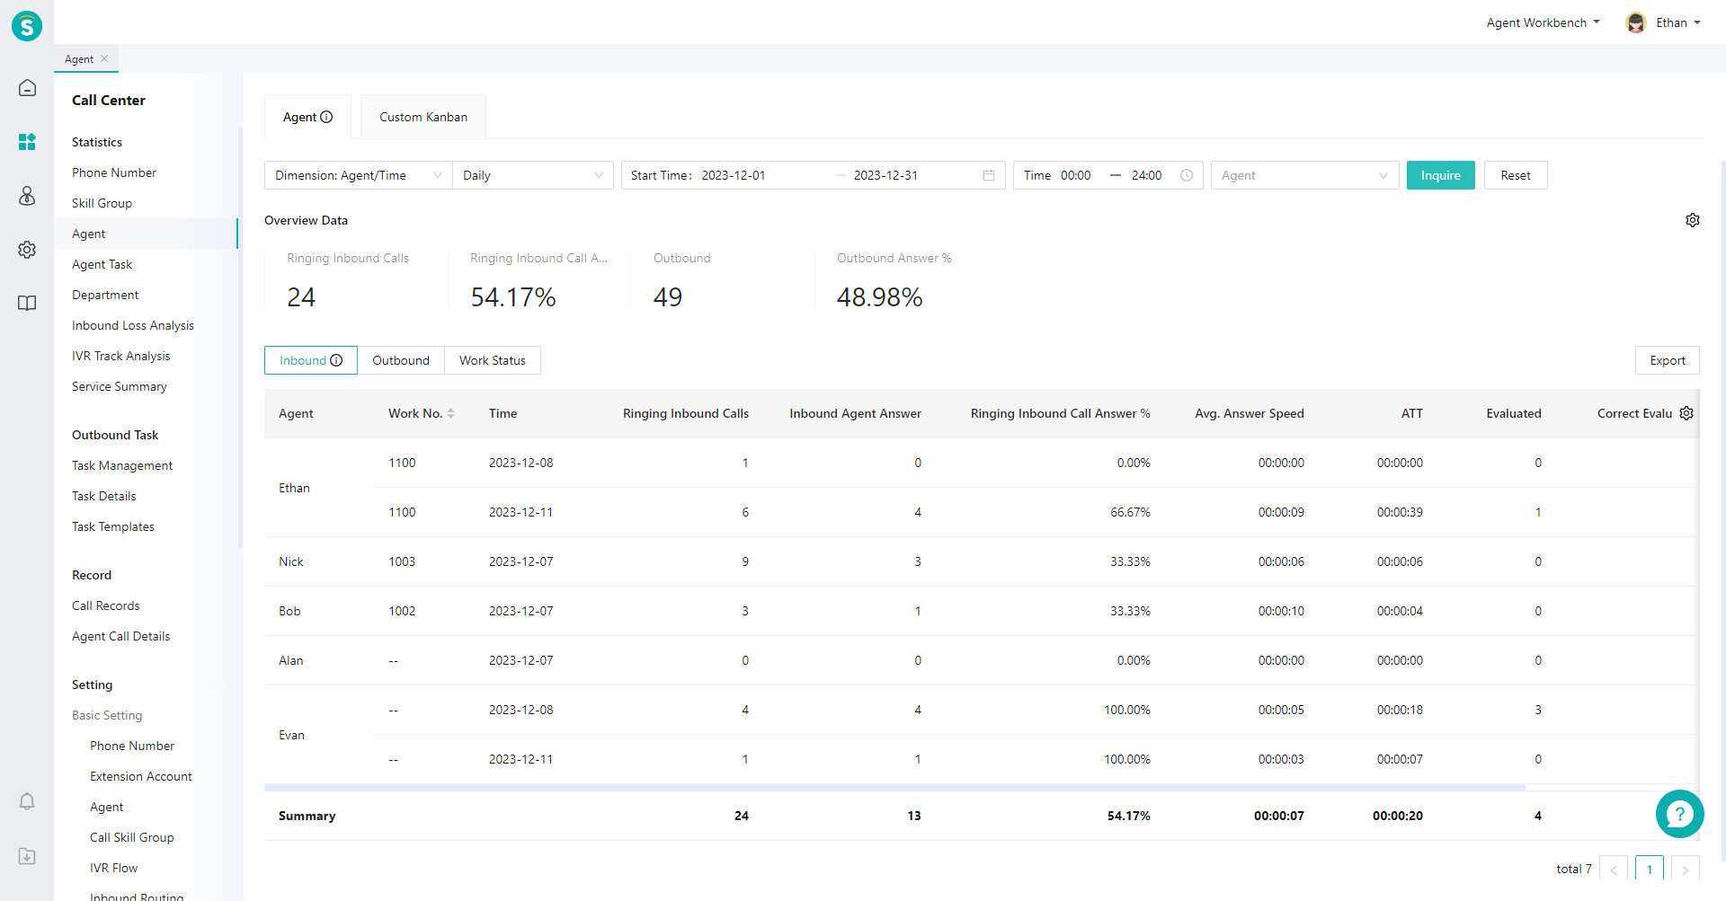This screenshot has height=901, width=1726.
Task: Open Service Summary
Action: pos(120,386)
